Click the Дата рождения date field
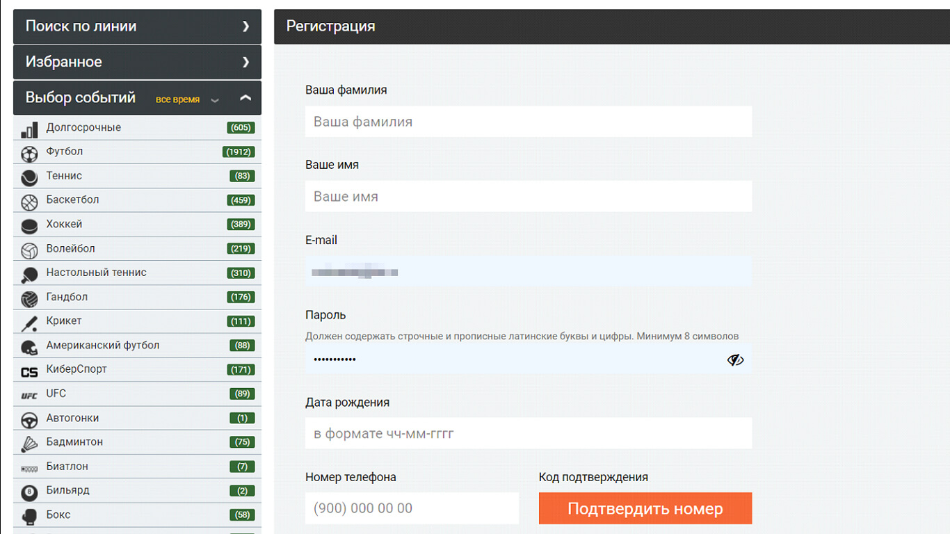Screen dimensions: 950x534 click(x=529, y=433)
